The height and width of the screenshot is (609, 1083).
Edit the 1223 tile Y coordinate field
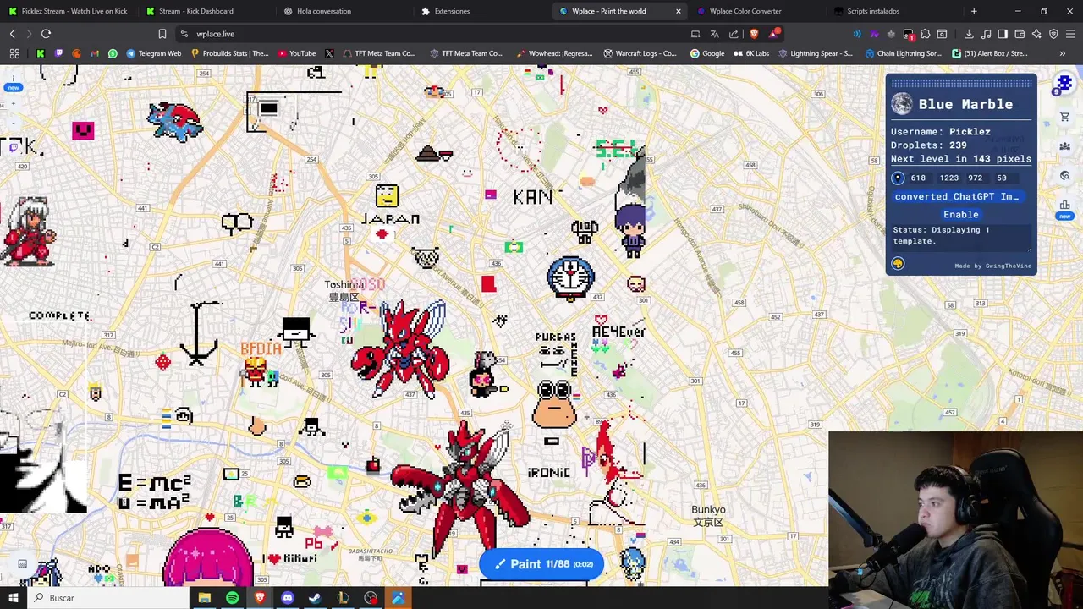pos(949,178)
